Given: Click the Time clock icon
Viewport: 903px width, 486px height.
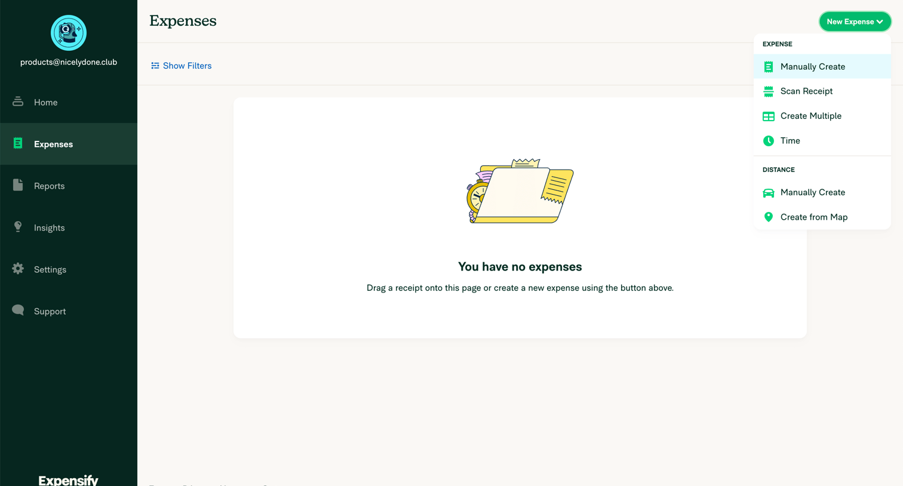Looking at the screenshot, I should [x=769, y=141].
